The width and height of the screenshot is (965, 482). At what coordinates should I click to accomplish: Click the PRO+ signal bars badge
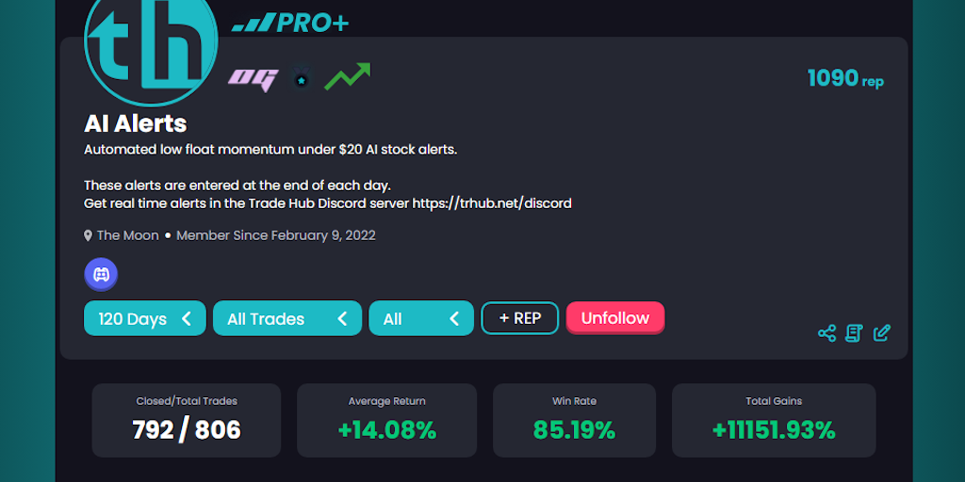coord(290,23)
